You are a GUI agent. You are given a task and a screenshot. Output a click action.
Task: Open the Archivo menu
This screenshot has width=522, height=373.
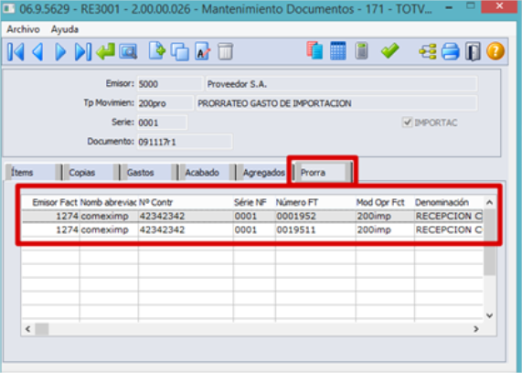[x=23, y=29]
